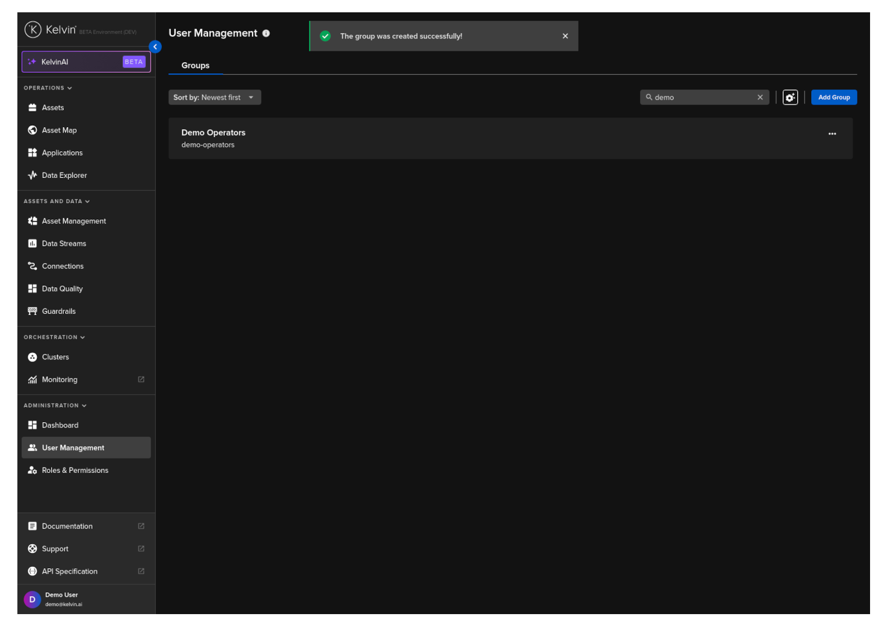Open Roles & Permissions menu item
The image size is (888, 627).
click(x=86, y=470)
